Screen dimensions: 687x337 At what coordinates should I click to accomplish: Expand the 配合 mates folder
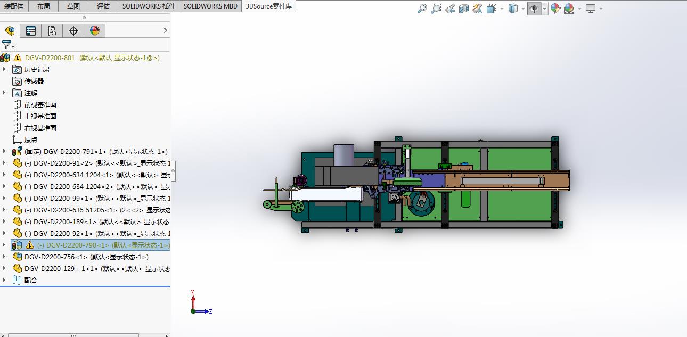click(4, 280)
